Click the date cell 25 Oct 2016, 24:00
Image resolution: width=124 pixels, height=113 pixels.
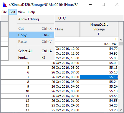point(55,105)
